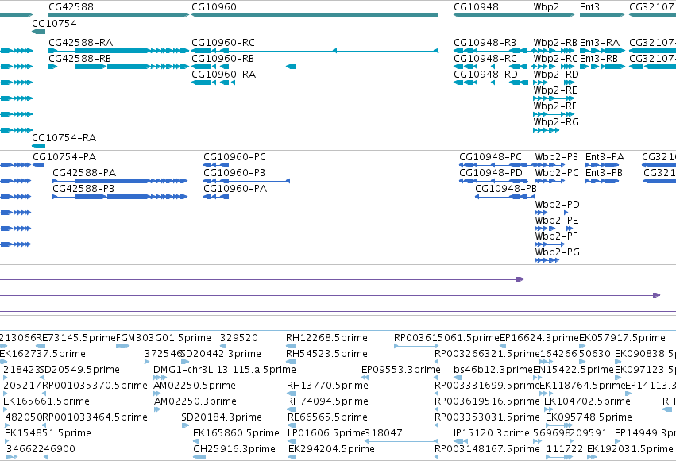
Task: Click transcript Wbp2-RF
Action: 554,114
